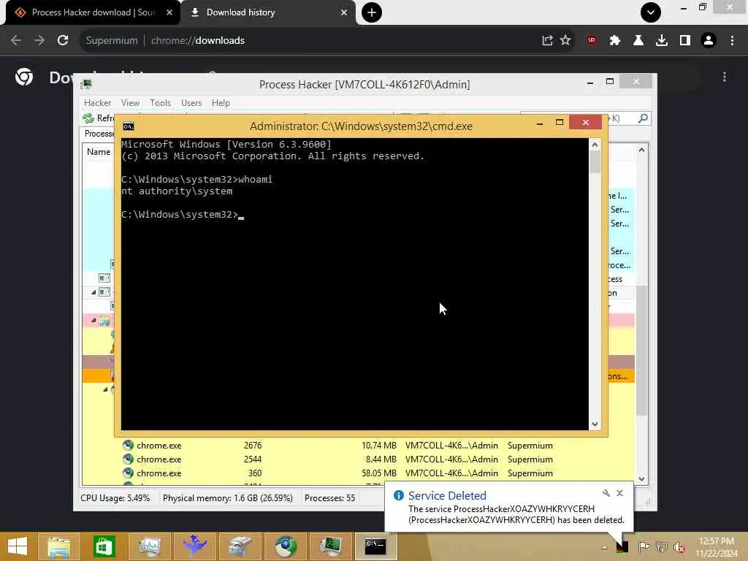Open the muted volume tray icon
The image size is (748, 561).
pos(679,547)
